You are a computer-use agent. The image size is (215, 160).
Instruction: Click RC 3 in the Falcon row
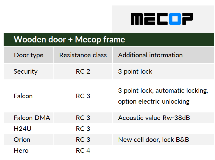point(83,96)
